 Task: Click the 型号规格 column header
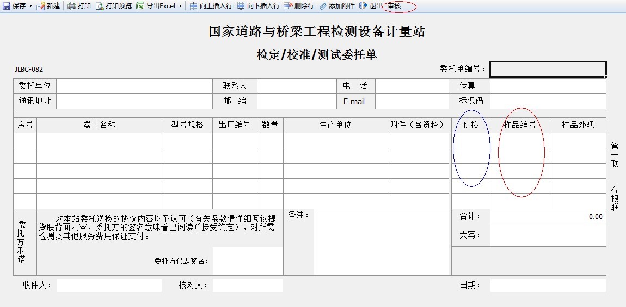point(187,125)
